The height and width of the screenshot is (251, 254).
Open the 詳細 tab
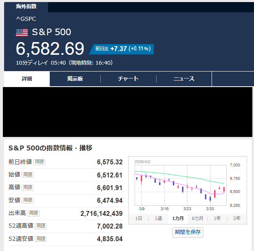(x=27, y=79)
